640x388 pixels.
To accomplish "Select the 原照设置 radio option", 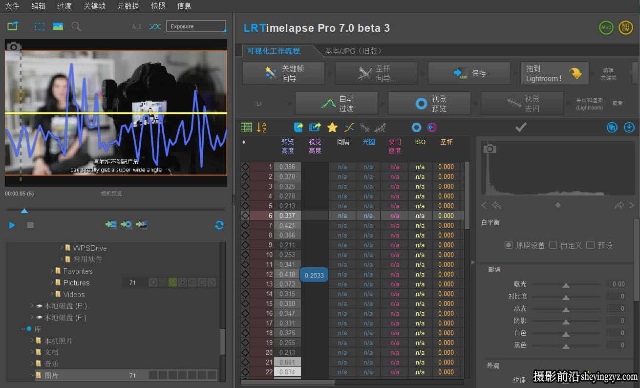I will point(509,245).
